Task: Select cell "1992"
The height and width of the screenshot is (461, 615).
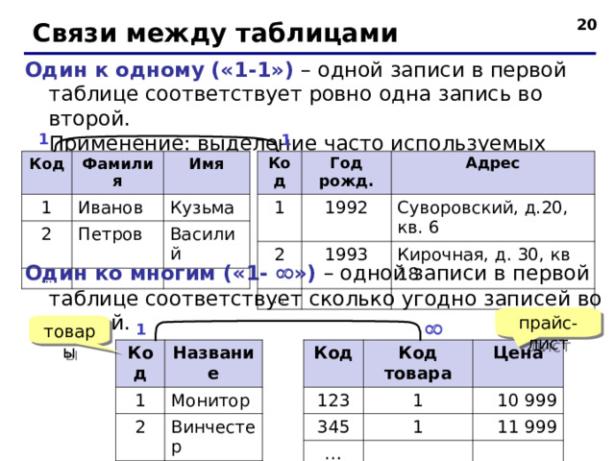Action: click(x=346, y=218)
